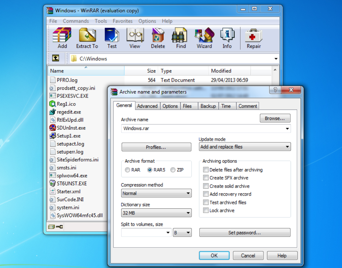The height and width of the screenshot is (268, 342).
Task: Click the regedit.exe file icon
Action: [x=52, y=112]
